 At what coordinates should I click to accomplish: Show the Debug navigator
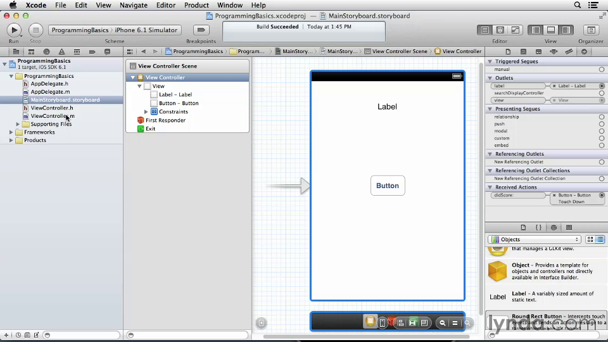[77, 51]
